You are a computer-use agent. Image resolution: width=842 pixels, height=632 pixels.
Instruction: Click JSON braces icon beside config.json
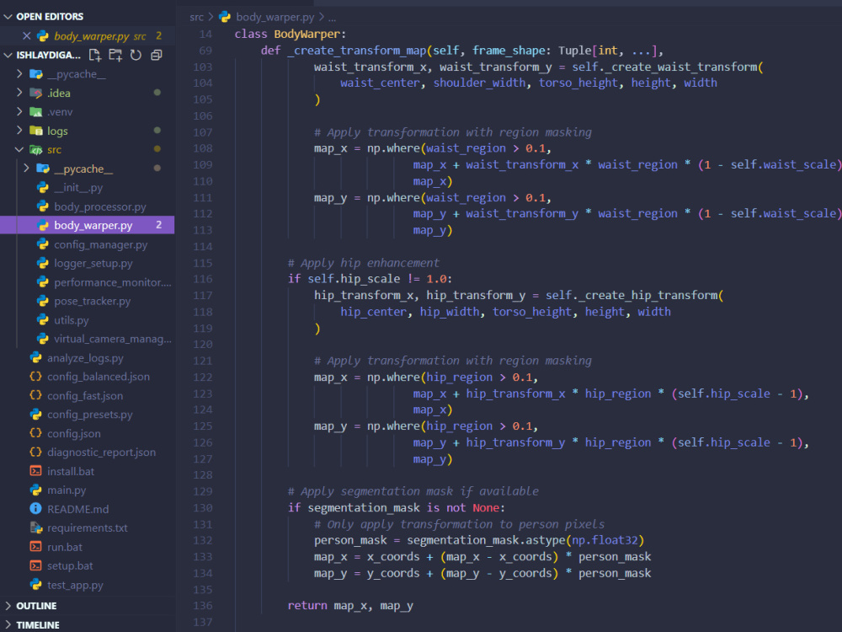click(35, 433)
